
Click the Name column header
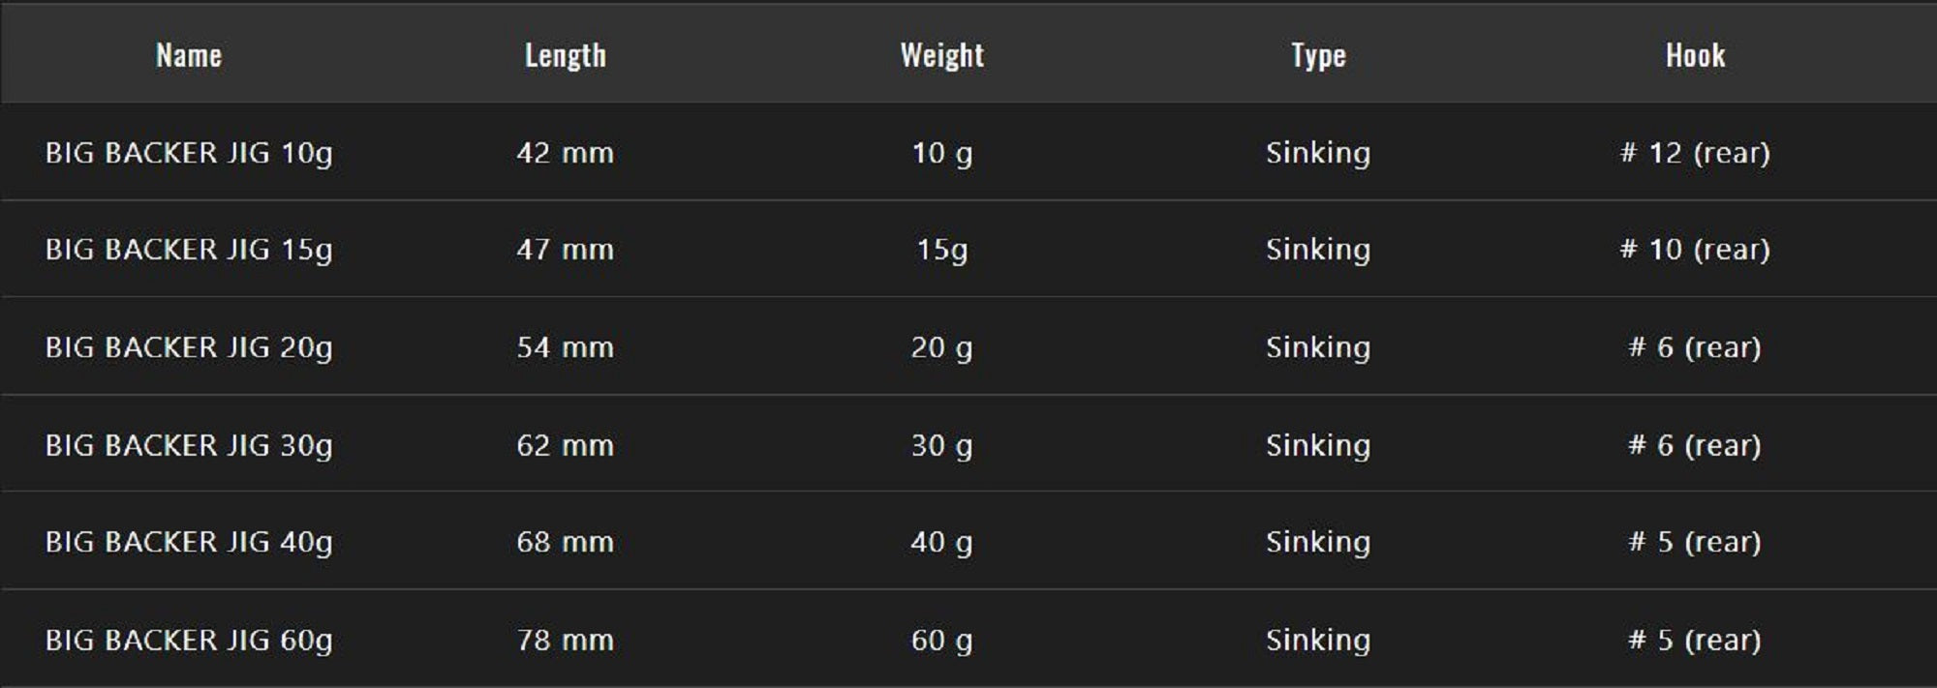coord(189,55)
